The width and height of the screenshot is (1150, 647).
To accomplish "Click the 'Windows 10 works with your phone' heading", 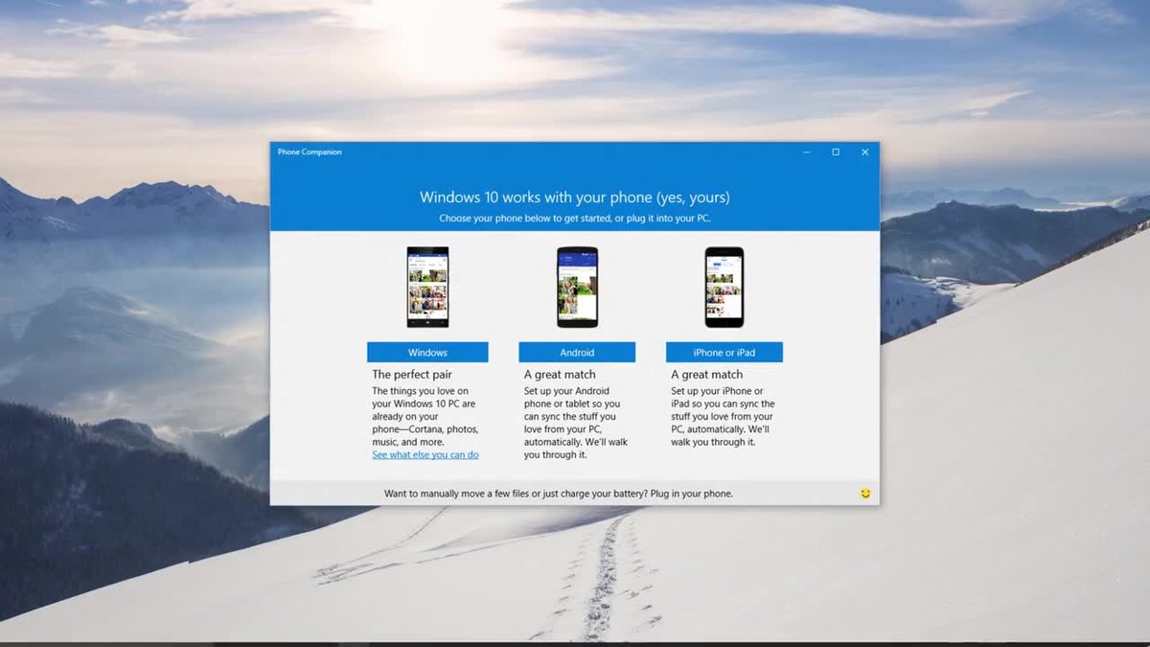I will click(x=576, y=197).
